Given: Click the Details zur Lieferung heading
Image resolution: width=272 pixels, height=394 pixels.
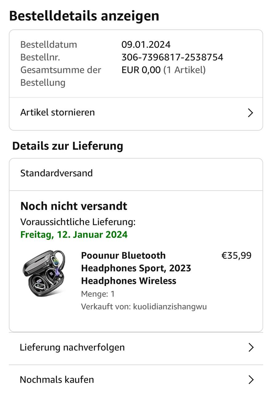Looking at the screenshot, I should (68, 146).
